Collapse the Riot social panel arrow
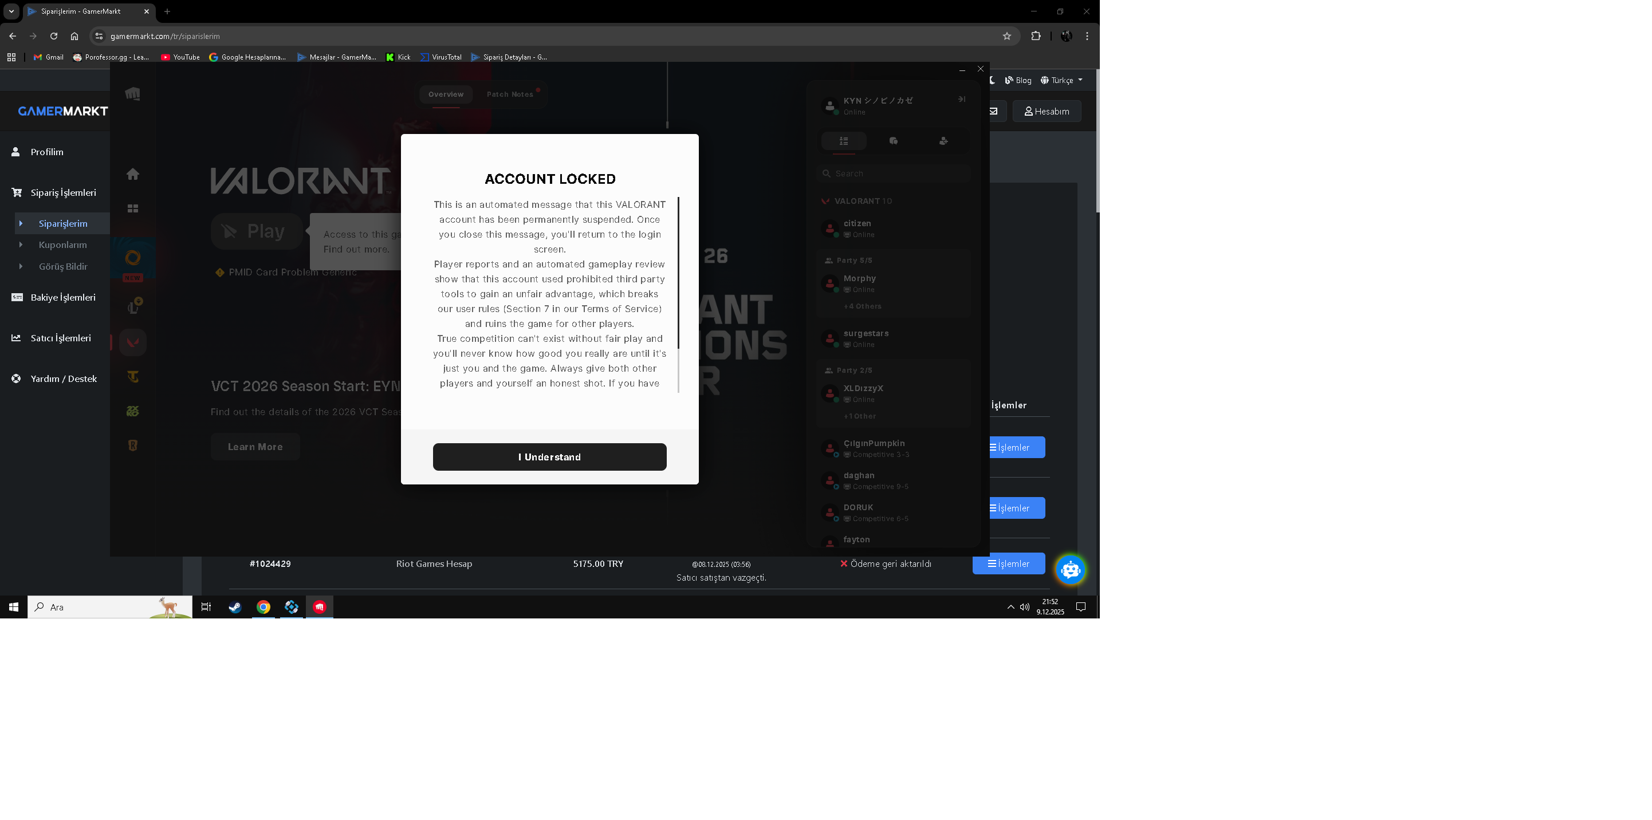This screenshot has width=1652, height=820. pyautogui.click(x=962, y=100)
